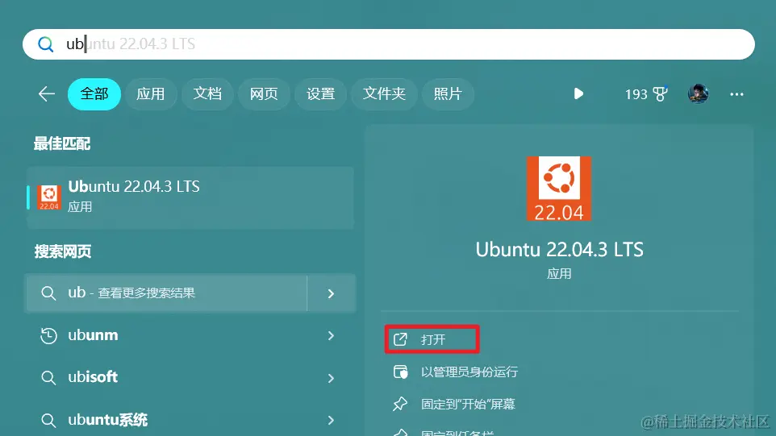Switch to the 文档 filter tab
Image resolution: width=776 pixels, height=436 pixels.
[207, 94]
